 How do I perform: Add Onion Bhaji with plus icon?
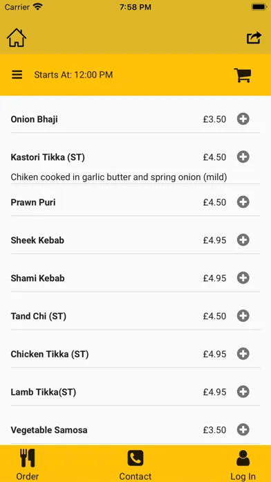pos(243,119)
